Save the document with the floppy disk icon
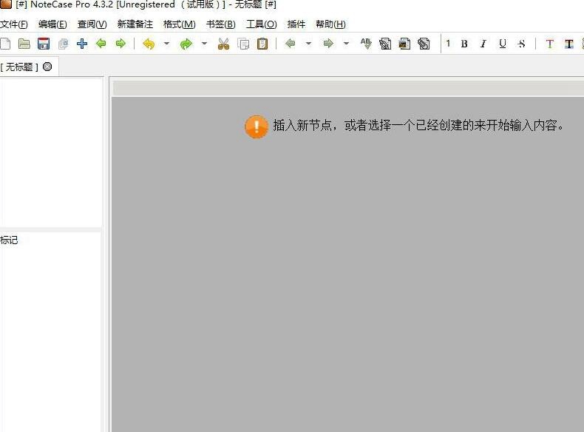The image size is (584, 432). pyautogui.click(x=44, y=44)
